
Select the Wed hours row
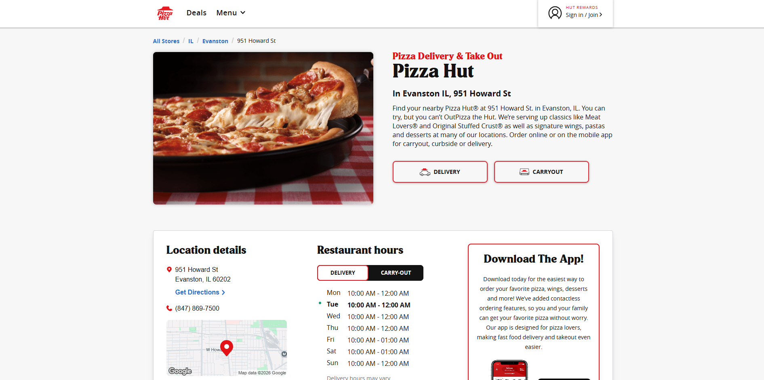point(368,317)
